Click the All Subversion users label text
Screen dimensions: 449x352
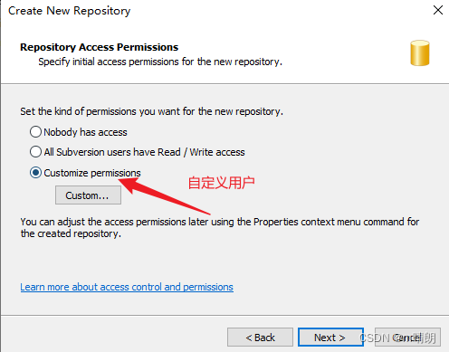pos(144,152)
